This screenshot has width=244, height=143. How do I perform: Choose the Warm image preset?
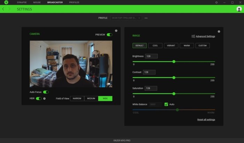pos(187,45)
